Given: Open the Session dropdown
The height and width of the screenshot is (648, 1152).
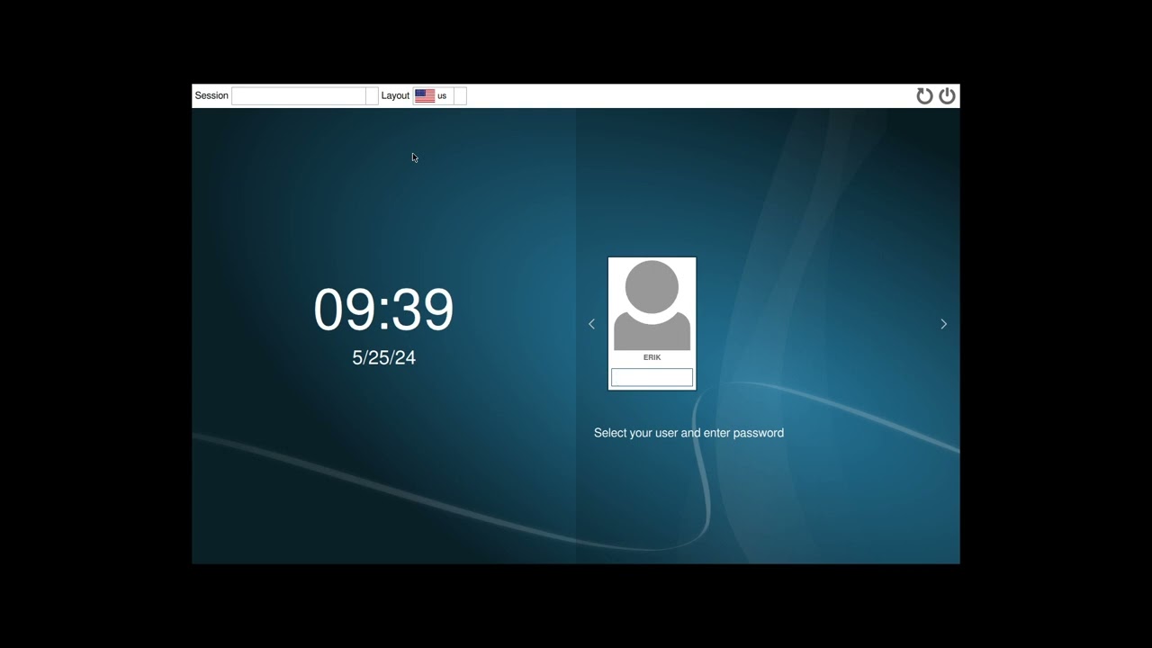Looking at the screenshot, I should [x=305, y=95].
